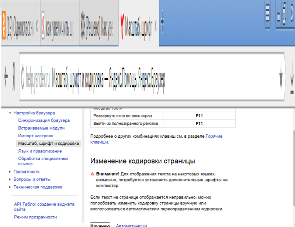Collapse the Настройка браузера section

point(10,113)
